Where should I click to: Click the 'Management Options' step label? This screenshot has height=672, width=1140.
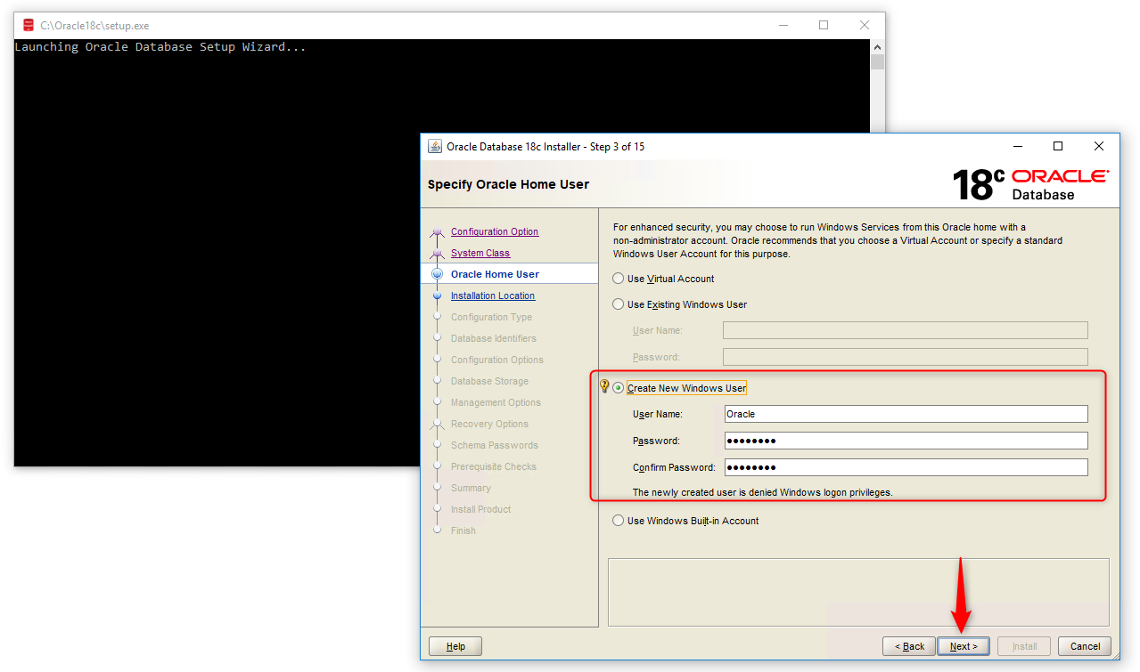(x=496, y=402)
